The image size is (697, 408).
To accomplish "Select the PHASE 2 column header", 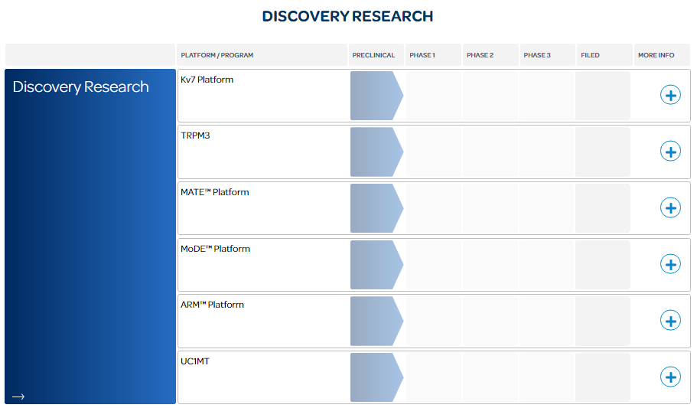I will [480, 55].
